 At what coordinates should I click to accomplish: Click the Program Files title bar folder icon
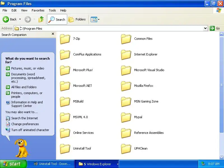[3, 3]
